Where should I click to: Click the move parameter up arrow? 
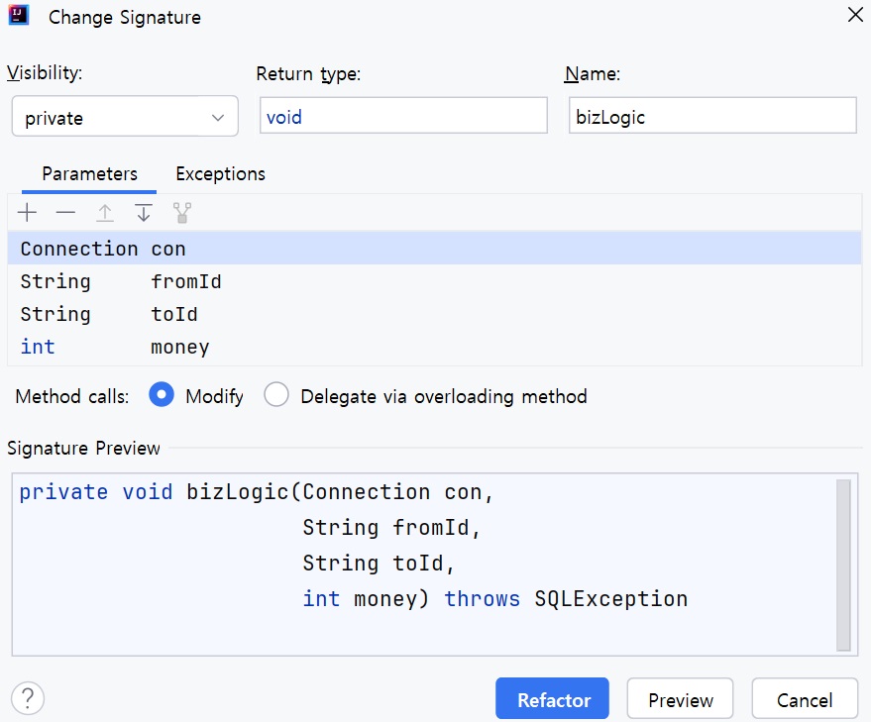(104, 213)
